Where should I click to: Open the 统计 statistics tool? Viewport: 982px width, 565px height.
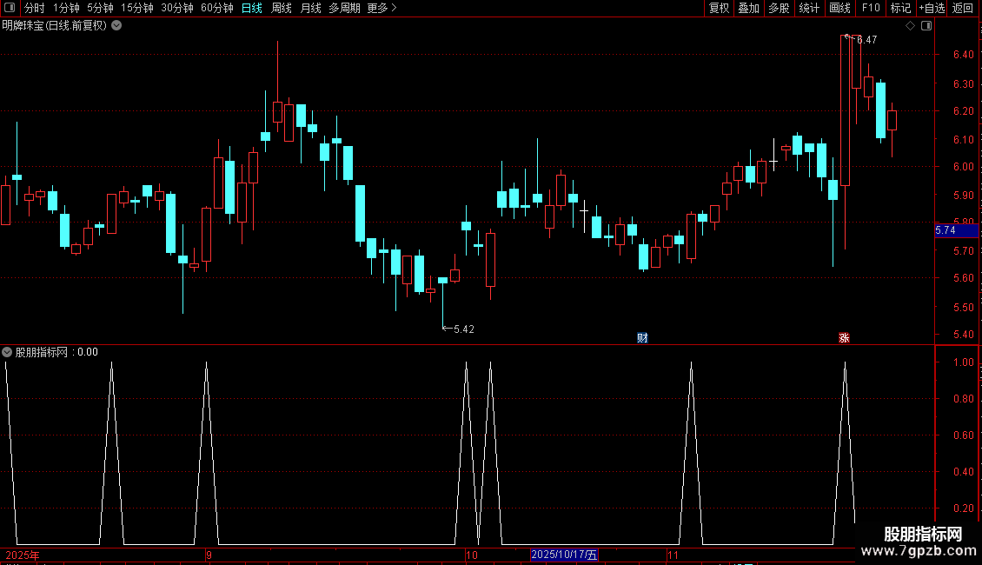(x=809, y=8)
